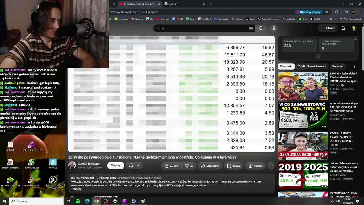Select CashCleanerSim.exe desktop icon

32,146
